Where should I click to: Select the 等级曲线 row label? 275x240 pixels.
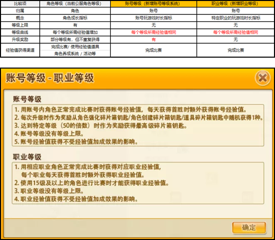coord(20,32)
